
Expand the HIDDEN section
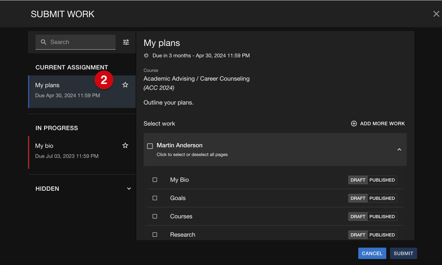click(x=129, y=188)
